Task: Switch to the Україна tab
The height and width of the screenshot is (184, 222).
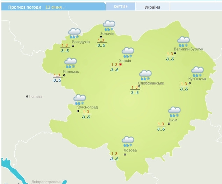Action: click(152, 7)
